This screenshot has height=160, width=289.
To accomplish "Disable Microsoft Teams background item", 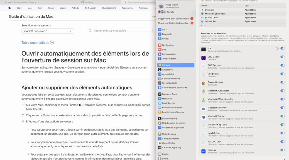I will coord(283,116).
